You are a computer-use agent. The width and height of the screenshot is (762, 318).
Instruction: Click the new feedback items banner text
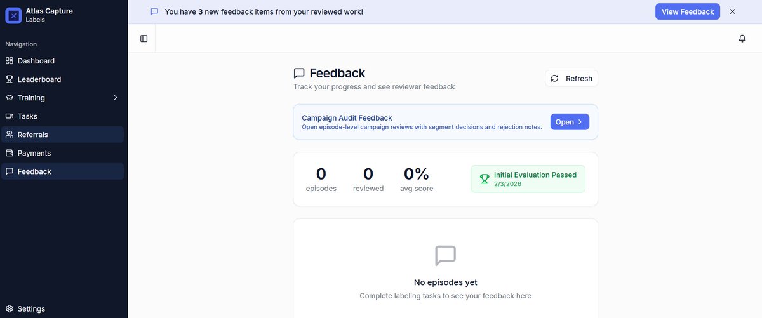pyautogui.click(x=264, y=11)
